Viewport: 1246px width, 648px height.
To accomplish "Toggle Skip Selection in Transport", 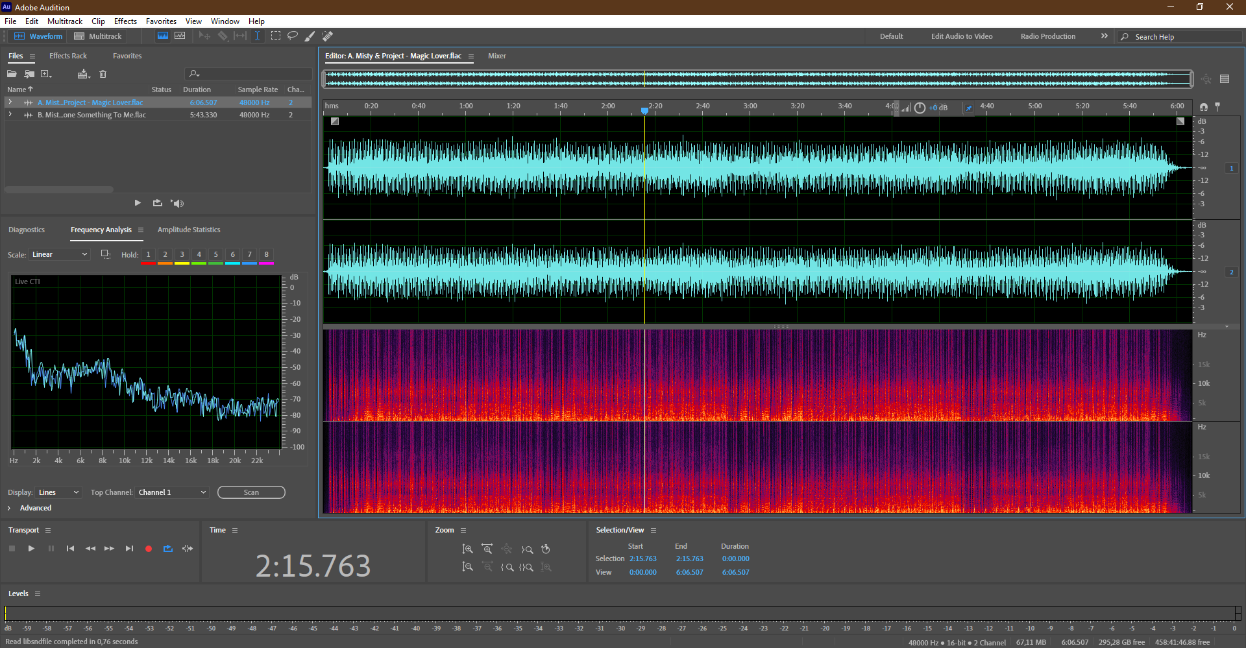I will (x=188, y=549).
